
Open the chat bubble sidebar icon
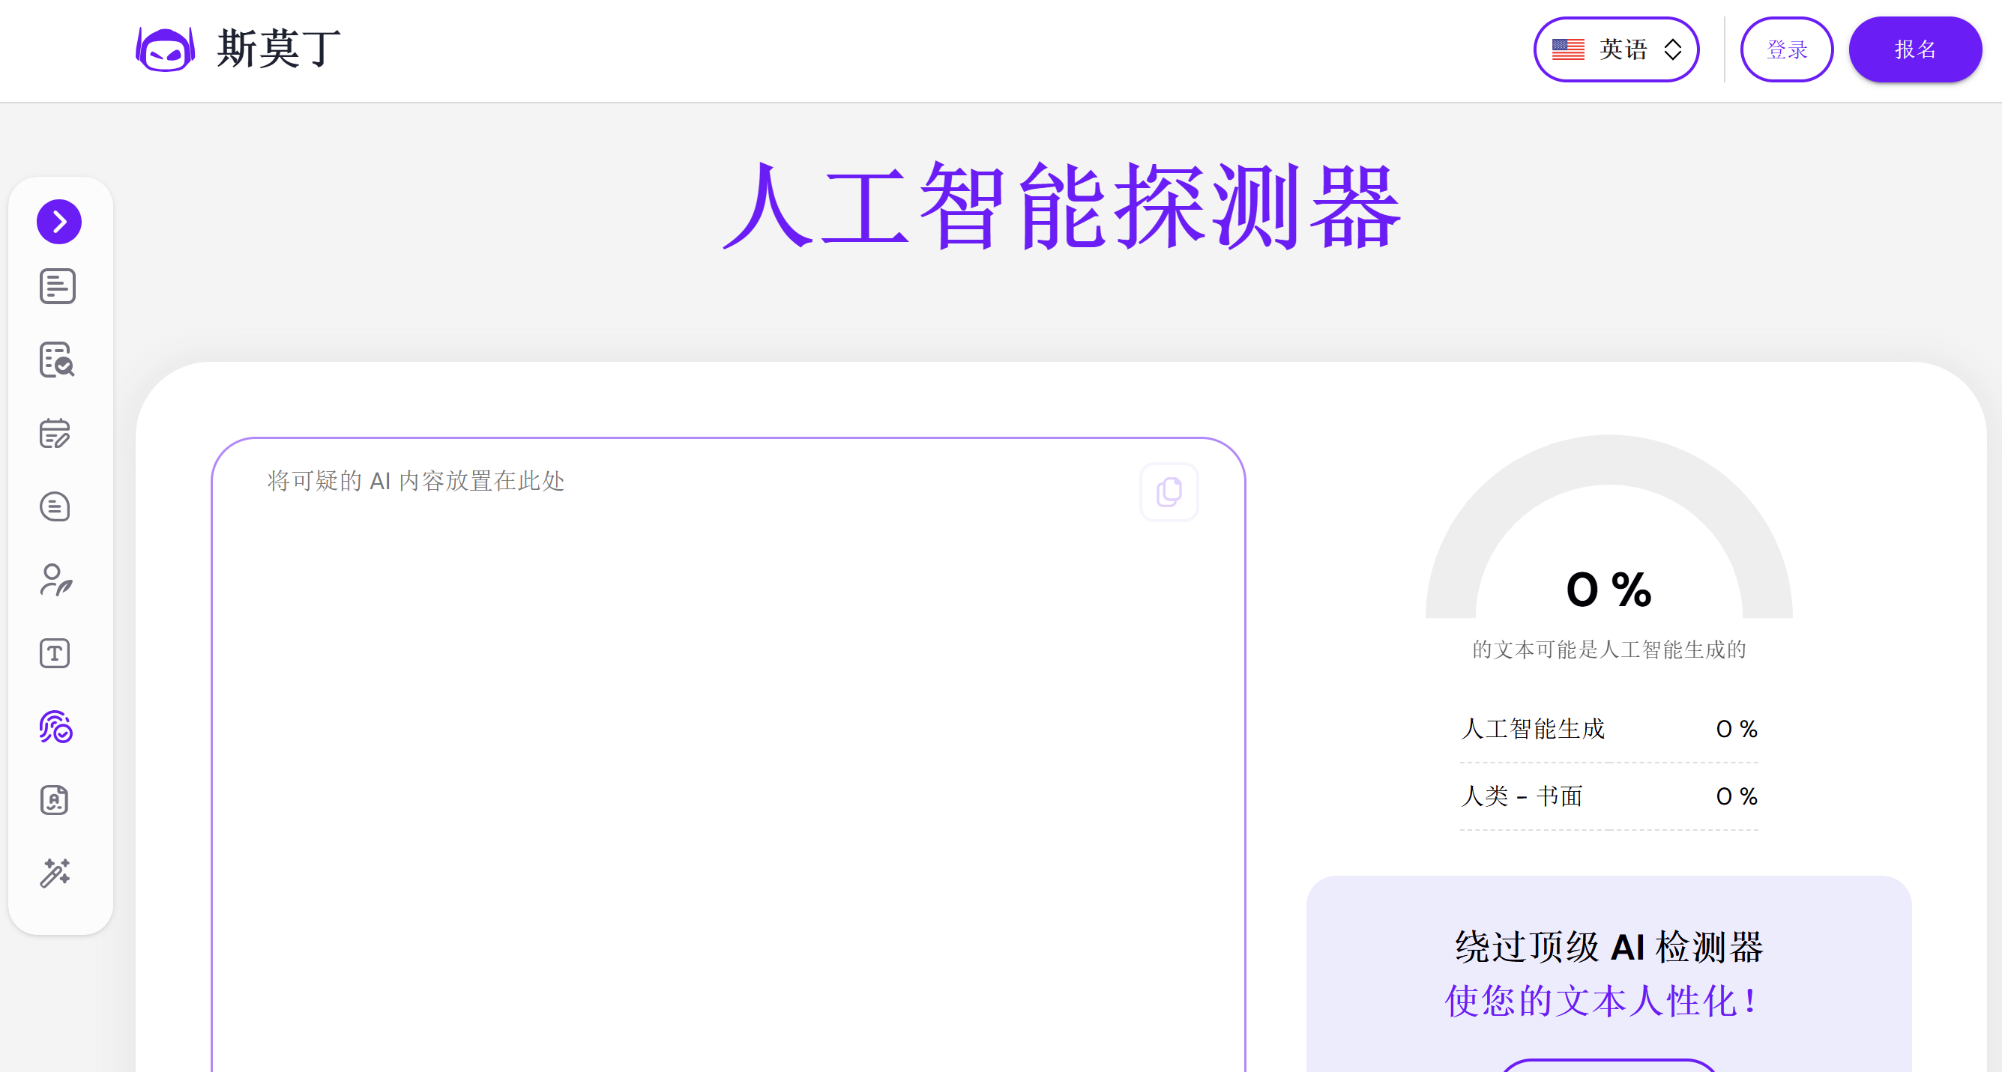55,507
